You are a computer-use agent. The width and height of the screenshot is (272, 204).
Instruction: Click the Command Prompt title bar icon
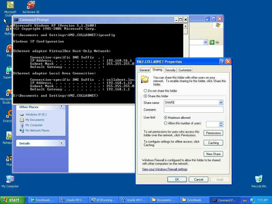point(16,20)
